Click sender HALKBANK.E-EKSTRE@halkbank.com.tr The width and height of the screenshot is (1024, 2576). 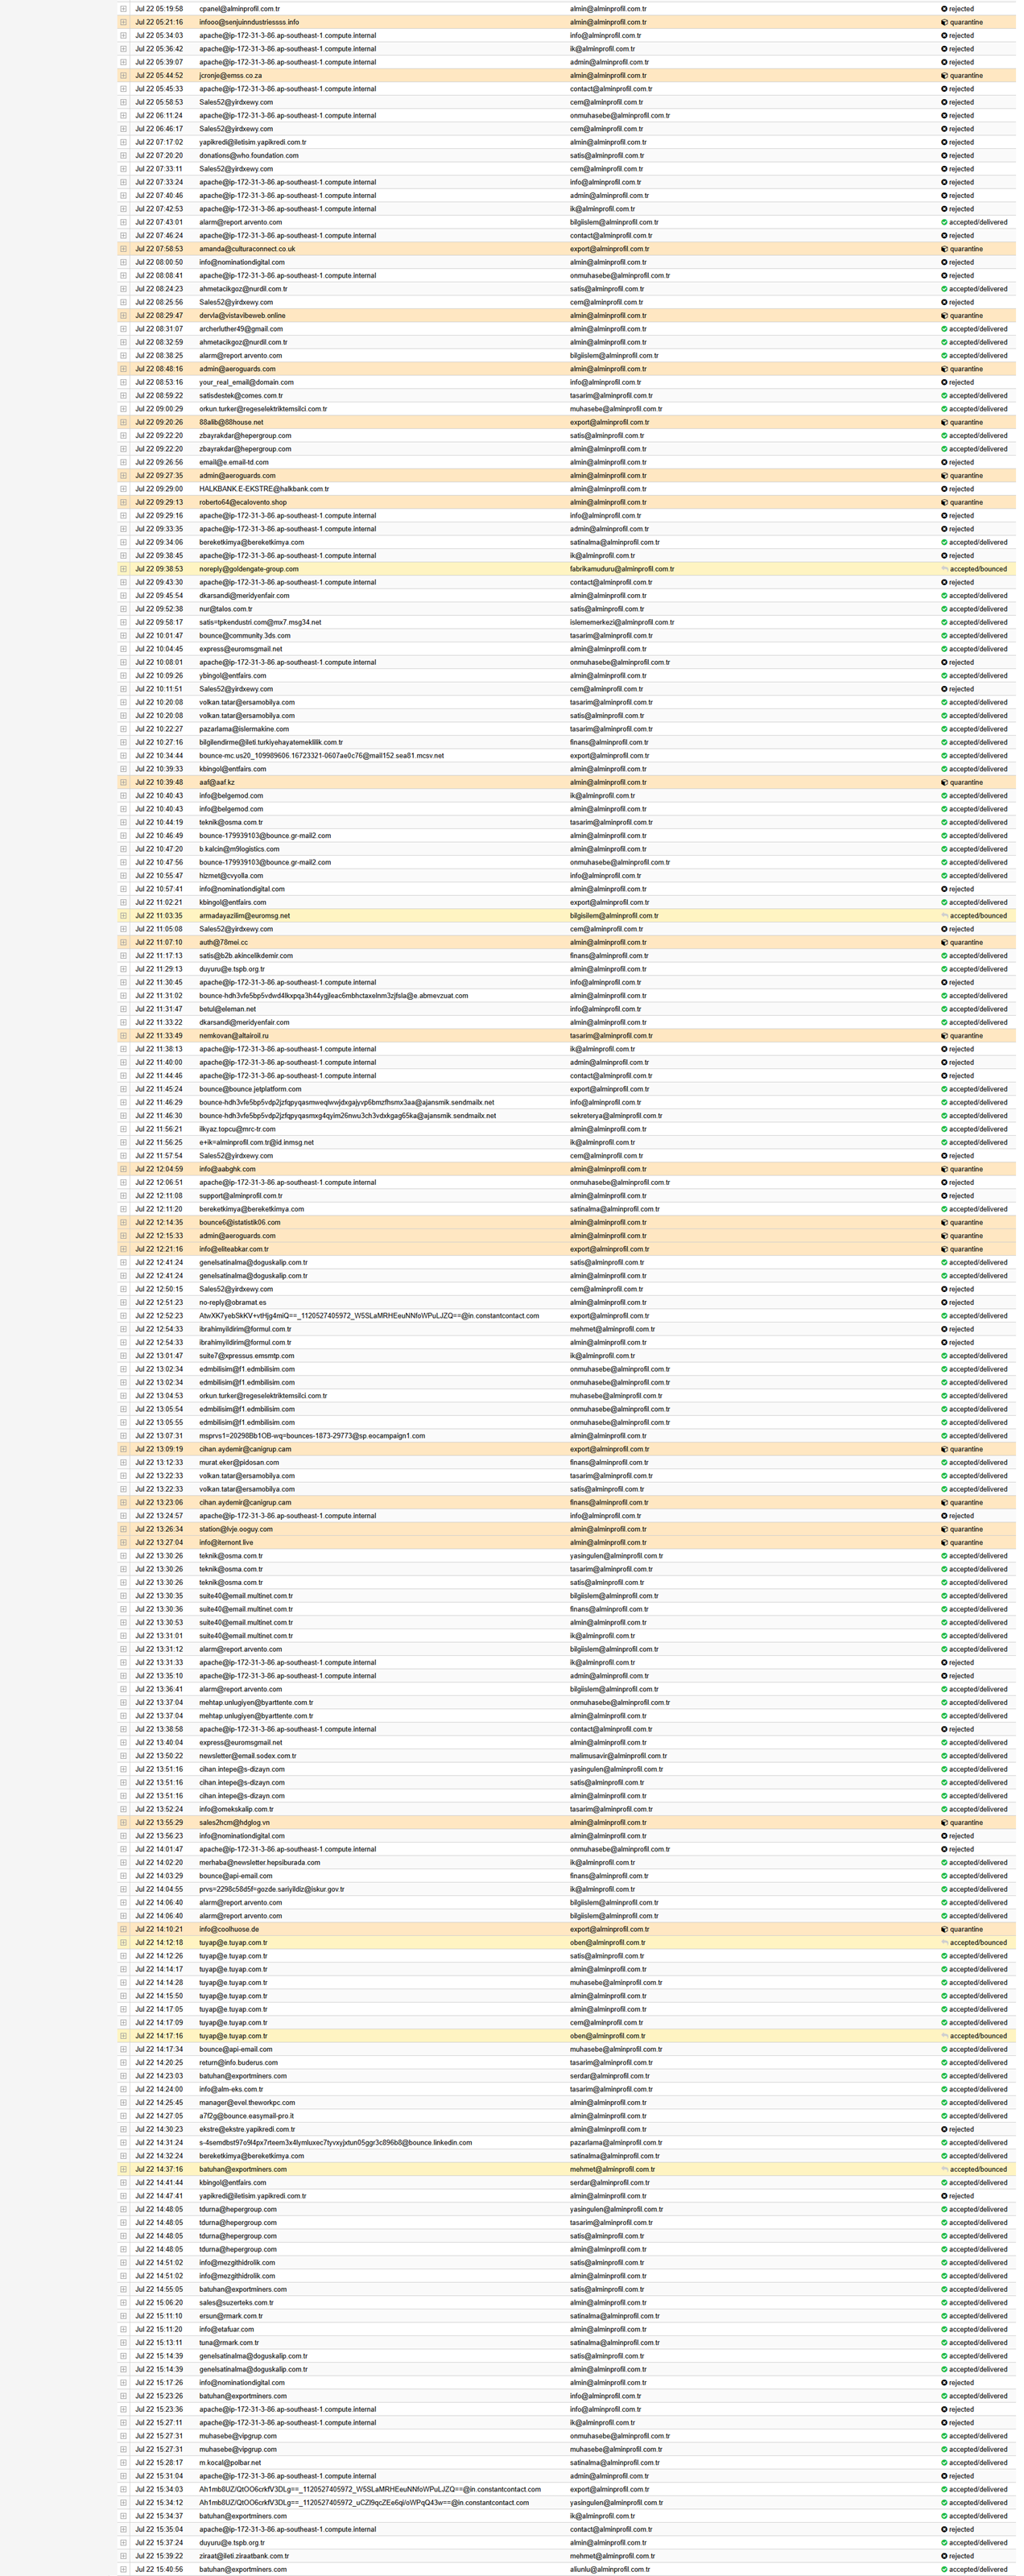click(x=263, y=489)
